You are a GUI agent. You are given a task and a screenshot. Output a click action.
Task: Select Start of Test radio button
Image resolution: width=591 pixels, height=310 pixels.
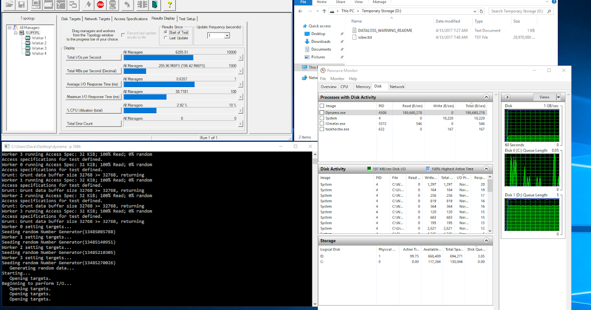pos(166,32)
